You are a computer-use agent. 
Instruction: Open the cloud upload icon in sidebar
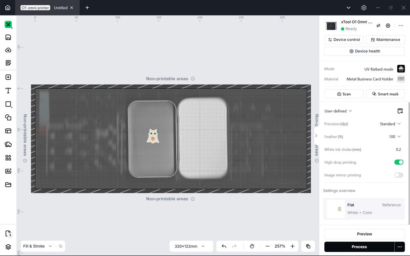[x=8, y=50]
